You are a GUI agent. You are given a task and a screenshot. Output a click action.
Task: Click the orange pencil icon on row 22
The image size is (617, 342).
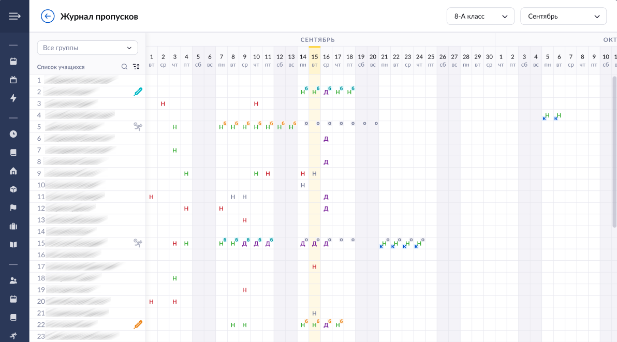point(138,325)
